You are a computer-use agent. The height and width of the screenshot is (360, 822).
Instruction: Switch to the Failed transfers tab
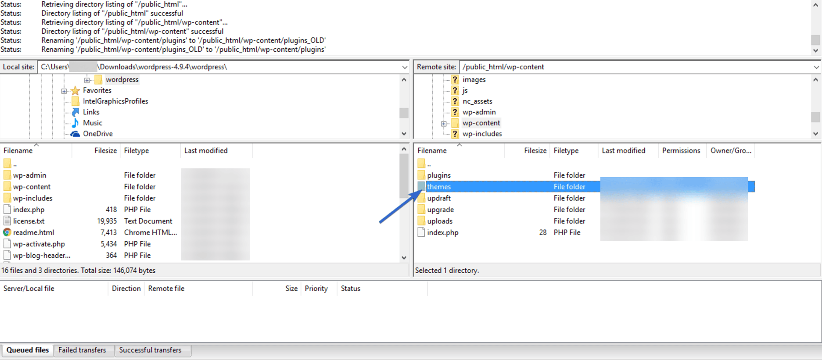(82, 350)
